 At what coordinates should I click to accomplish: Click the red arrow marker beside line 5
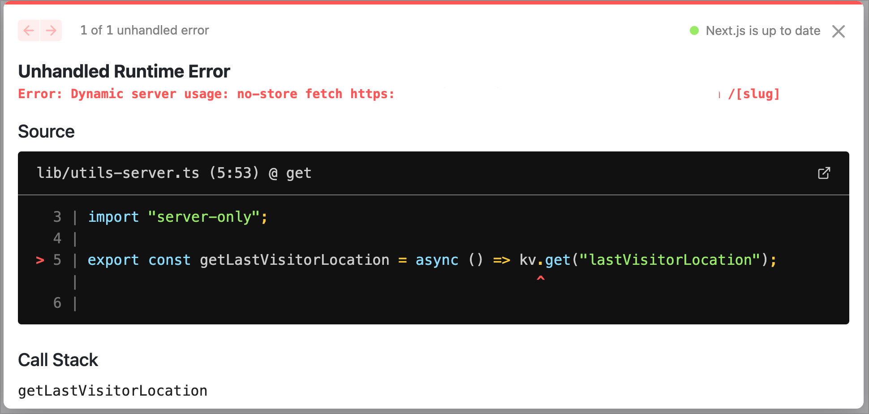pyautogui.click(x=40, y=260)
